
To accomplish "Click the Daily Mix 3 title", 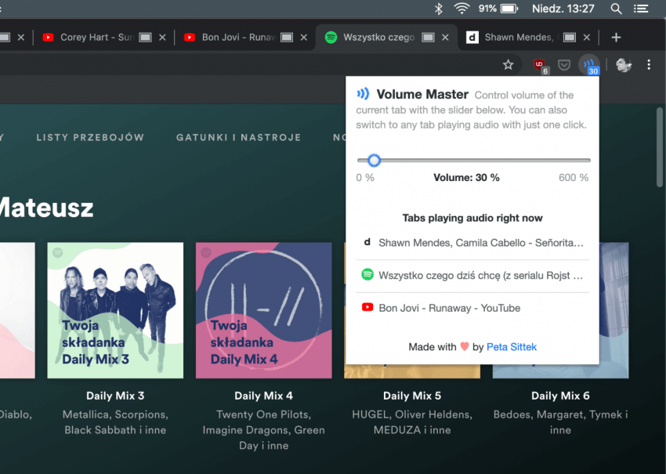I will tap(115, 396).
